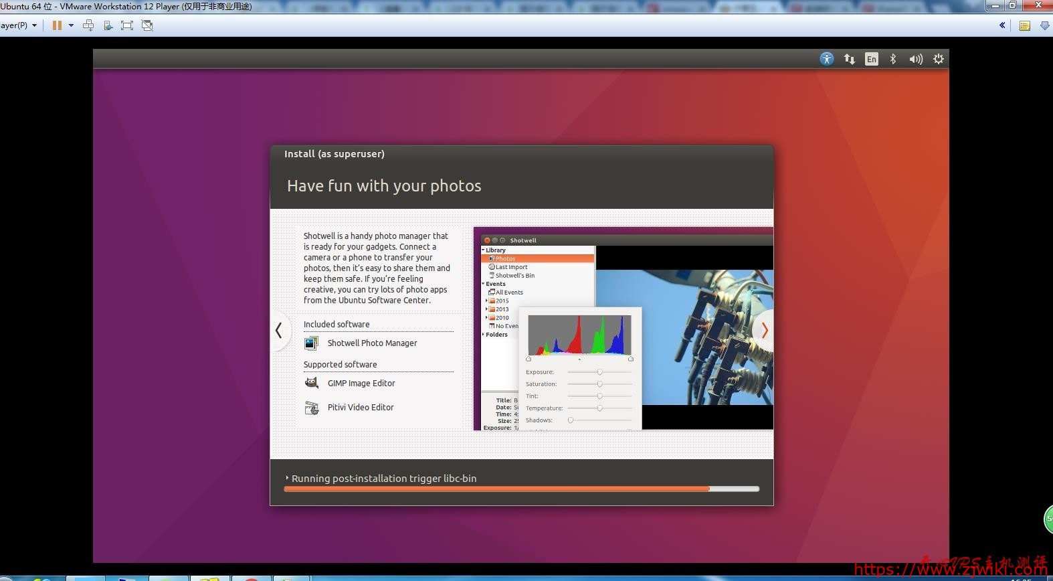
Task: Open the En keyboard layout indicator
Action: (871, 59)
